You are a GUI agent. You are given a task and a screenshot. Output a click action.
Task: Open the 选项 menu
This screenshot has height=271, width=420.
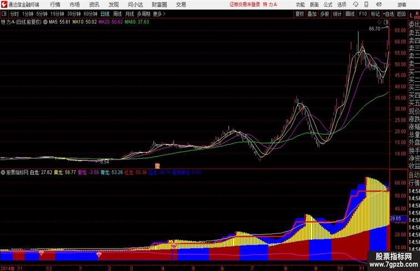coord(342,4)
